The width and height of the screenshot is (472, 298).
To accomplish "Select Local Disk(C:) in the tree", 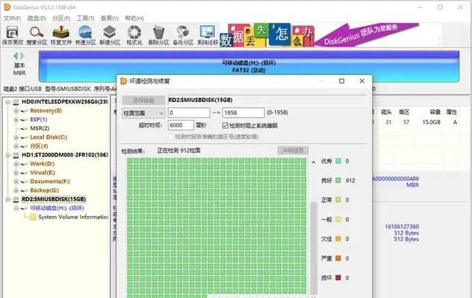I will point(48,137).
